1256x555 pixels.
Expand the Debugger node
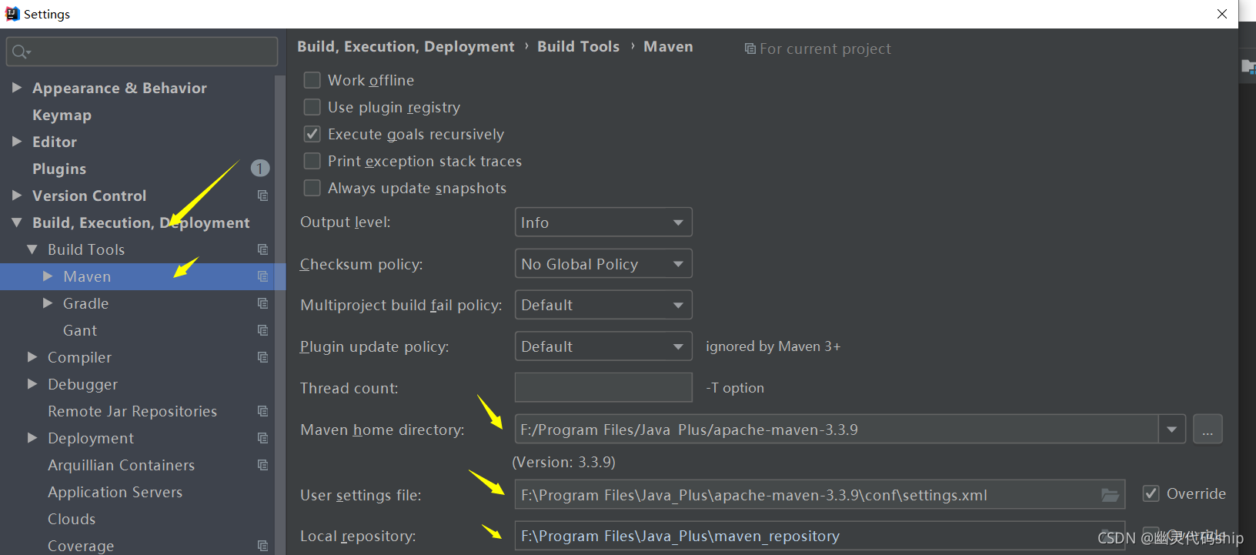coord(32,384)
